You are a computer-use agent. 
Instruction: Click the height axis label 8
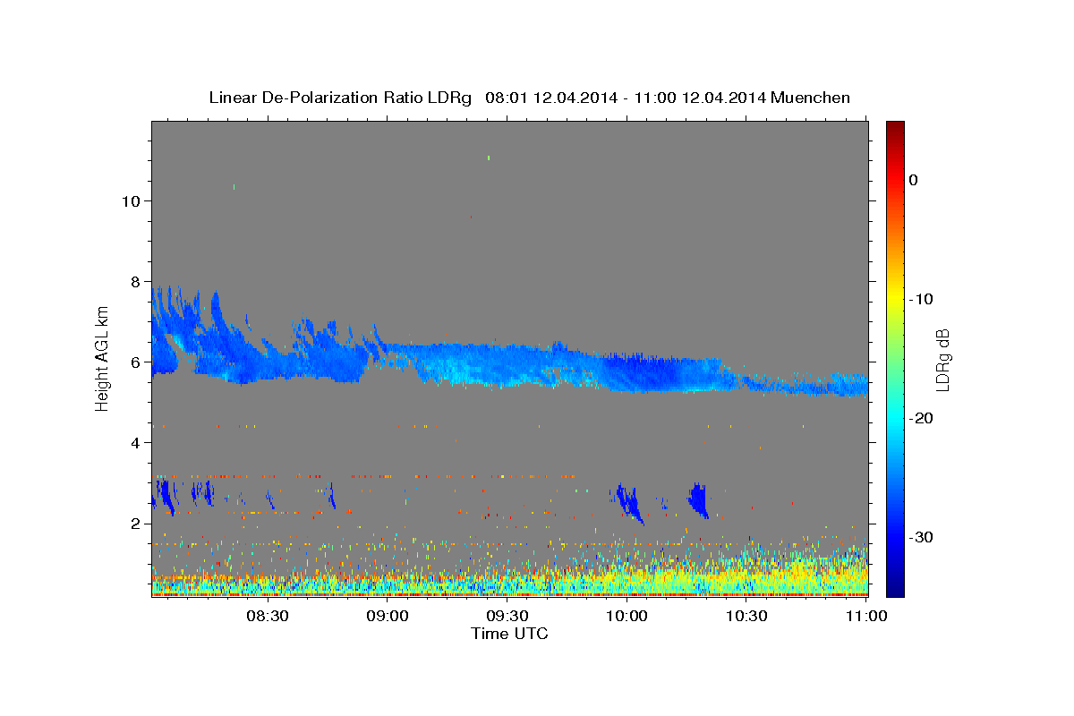click(x=134, y=281)
